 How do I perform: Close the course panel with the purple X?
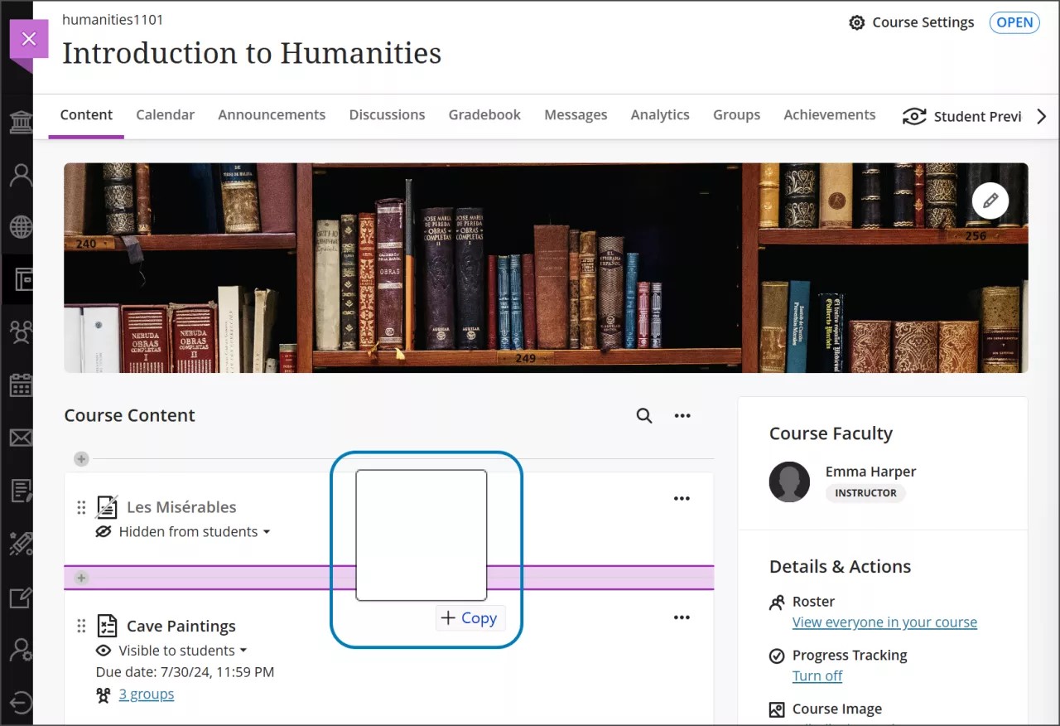(29, 39)
